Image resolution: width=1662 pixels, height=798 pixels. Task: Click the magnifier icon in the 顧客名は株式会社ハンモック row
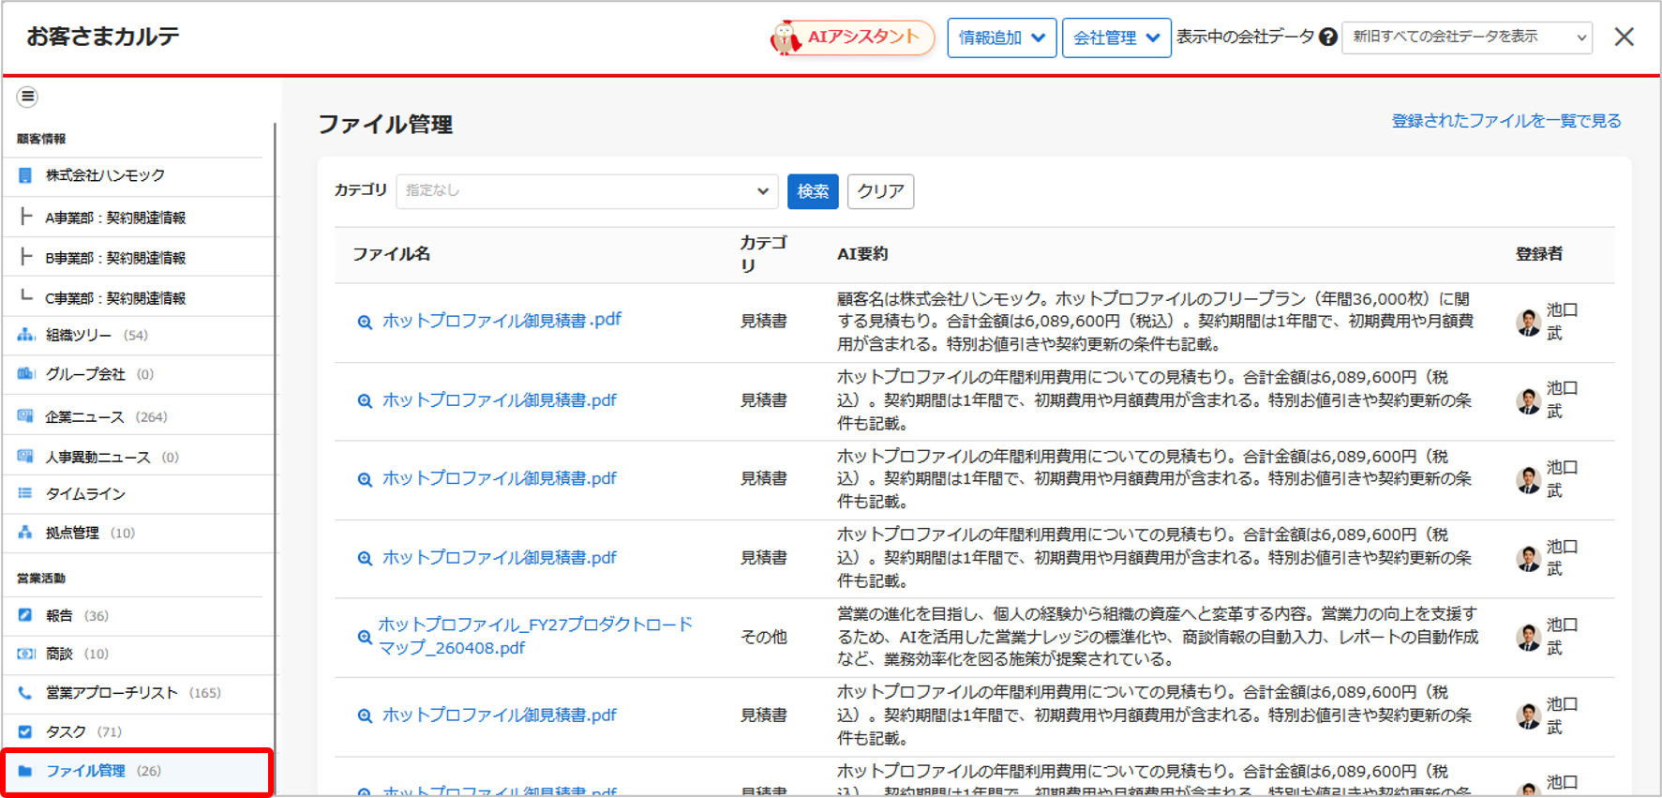pyautogui.click(x=365, y=322)
